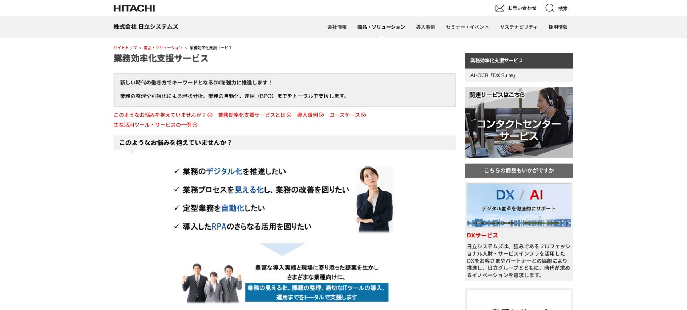The image size is (687, 310).
Task: Click arrow icon after 主な活用ツール・サービスの一例
Action: 195,125
